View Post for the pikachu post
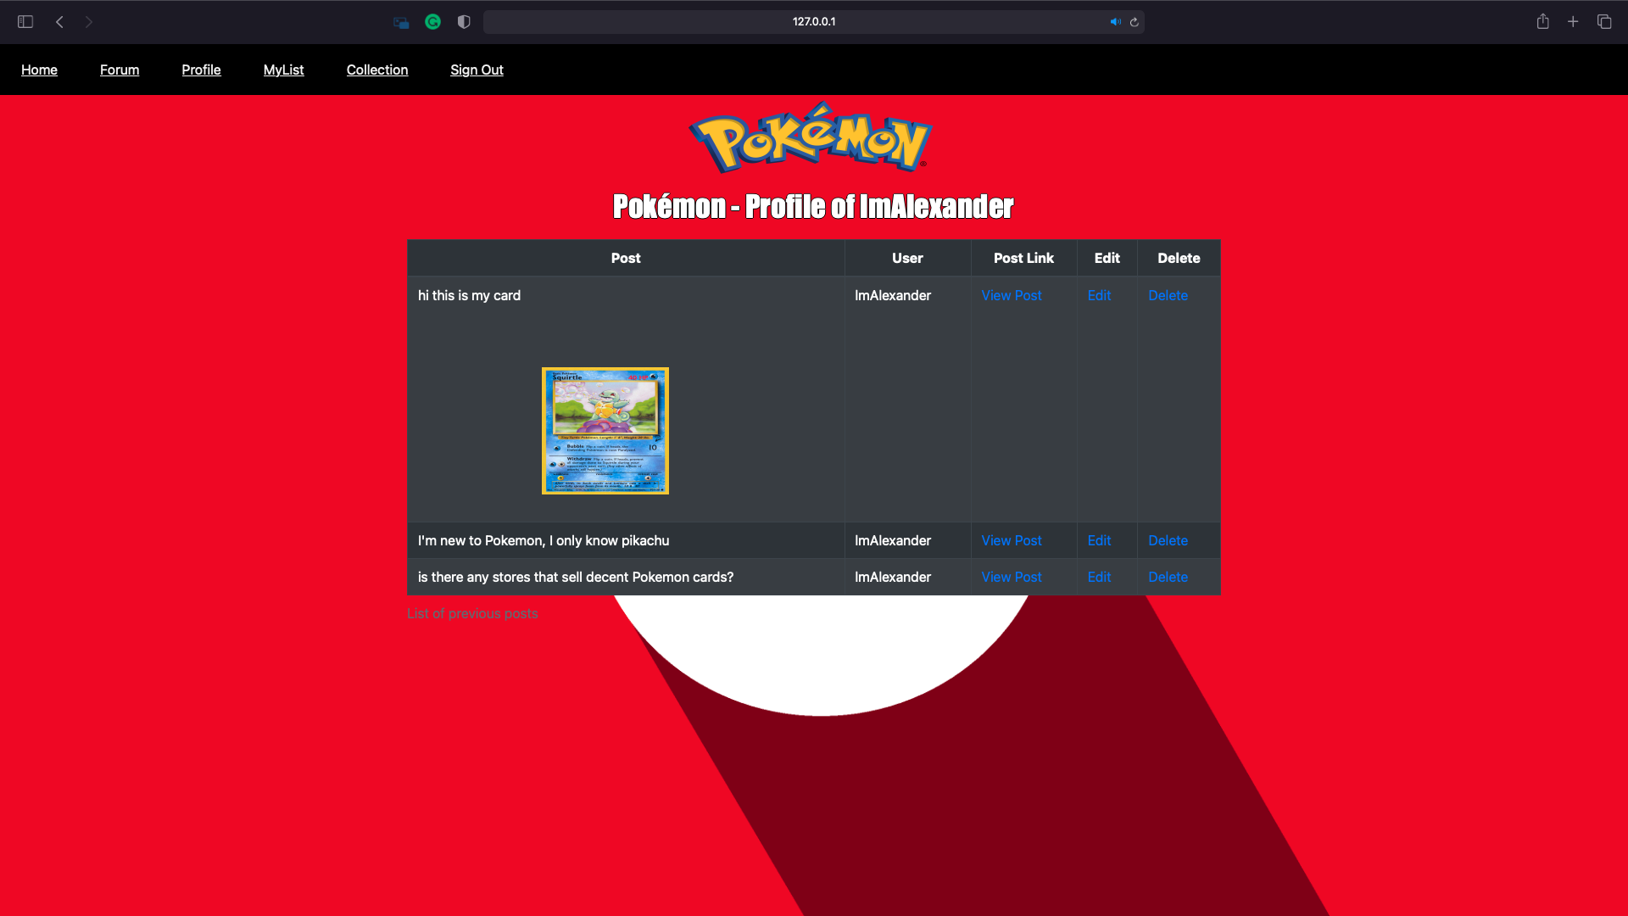Screen dimensions: 1628x916 click(1012, 540)
